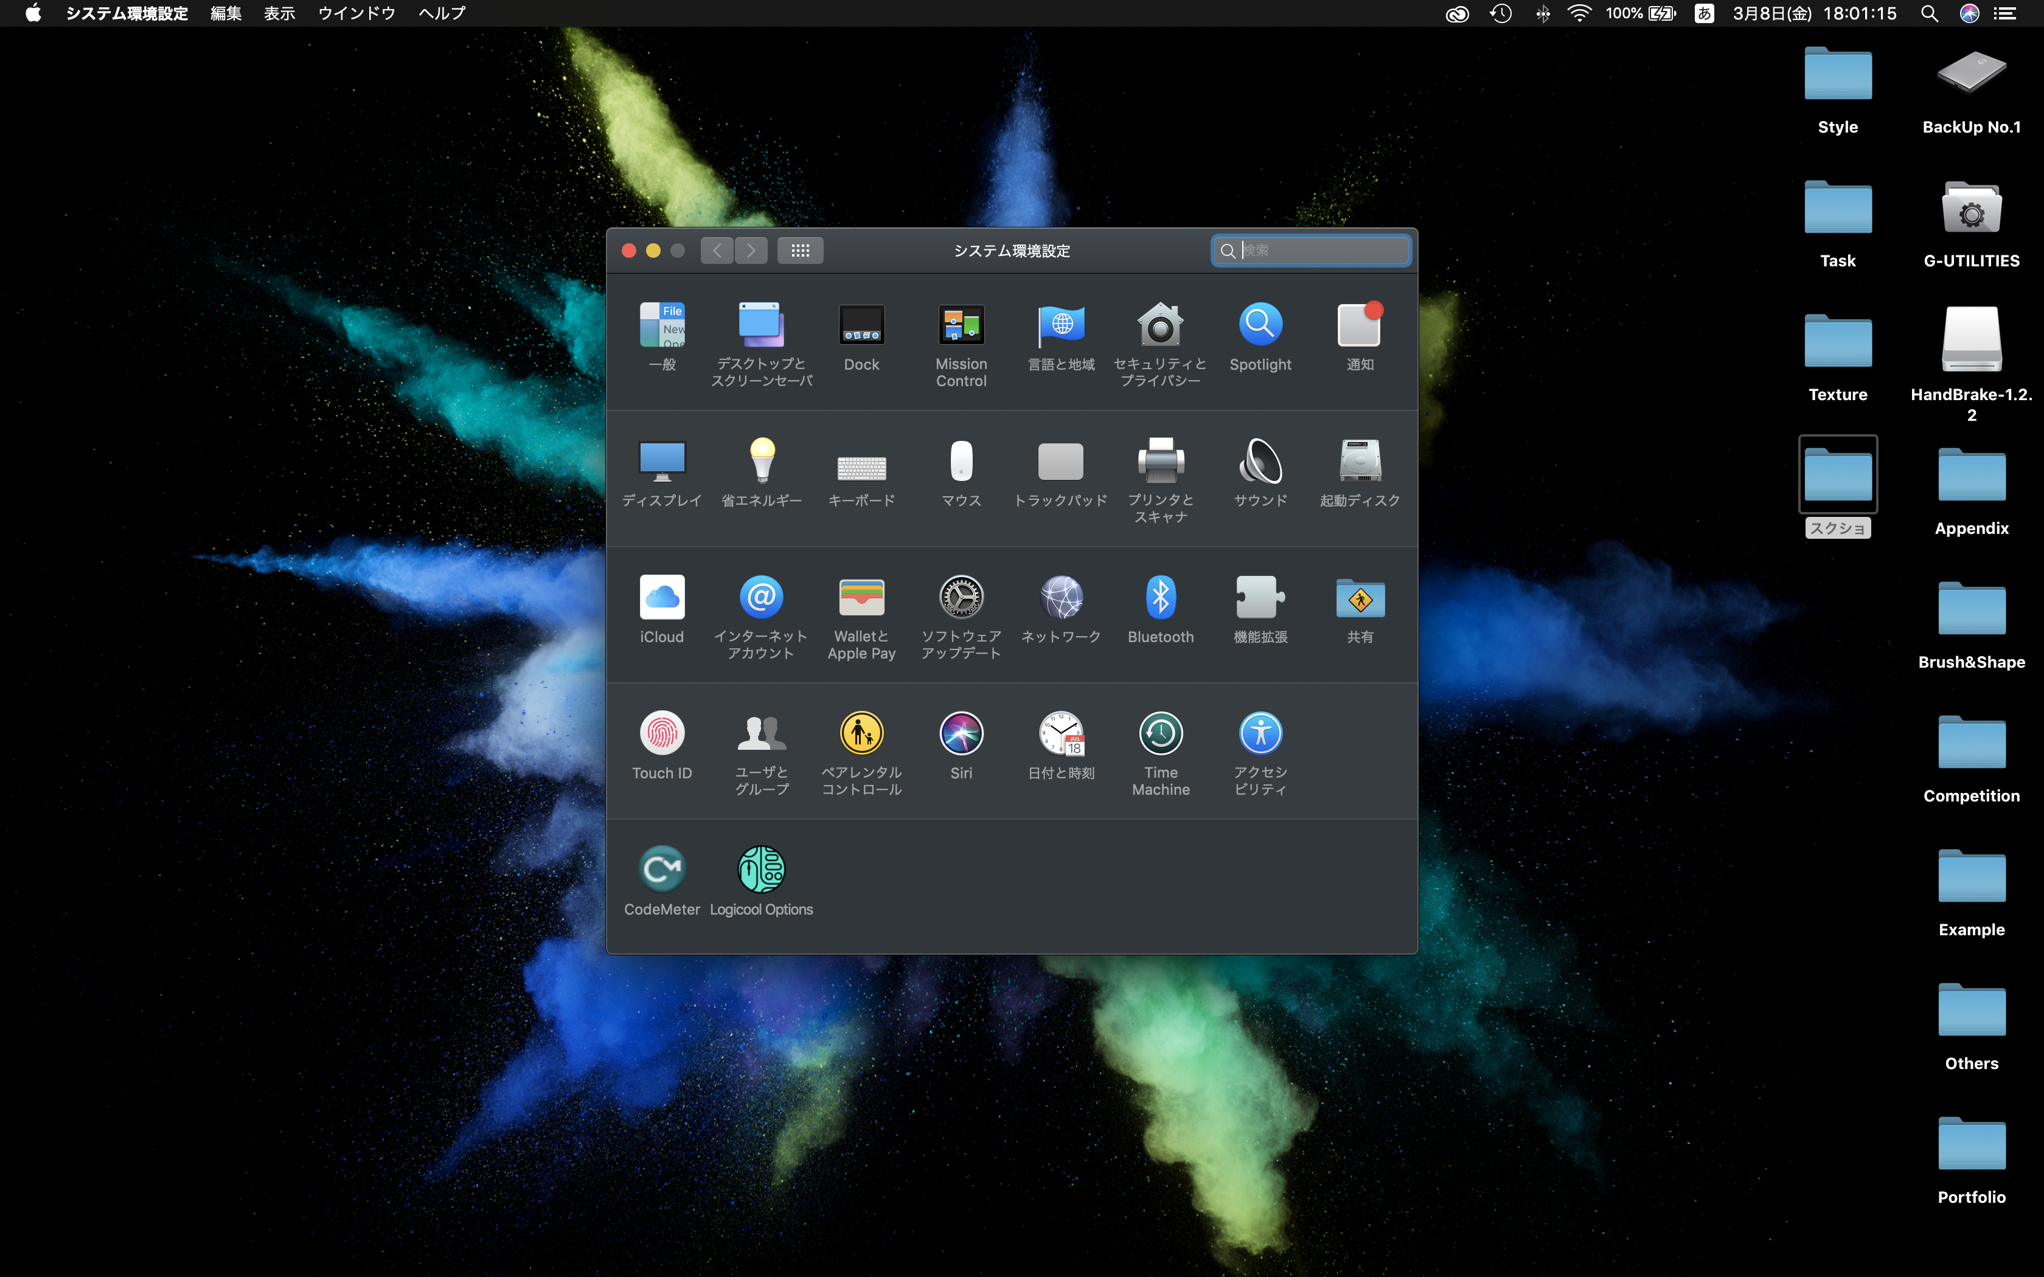Screen dimensions: 2044x1277
Task: Click the forward navigation arrow
Action: point(751,251)
